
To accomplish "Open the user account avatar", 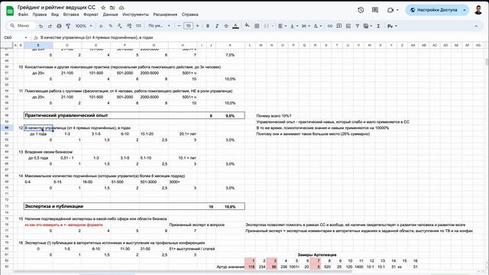I will click(x=478, y=10).
